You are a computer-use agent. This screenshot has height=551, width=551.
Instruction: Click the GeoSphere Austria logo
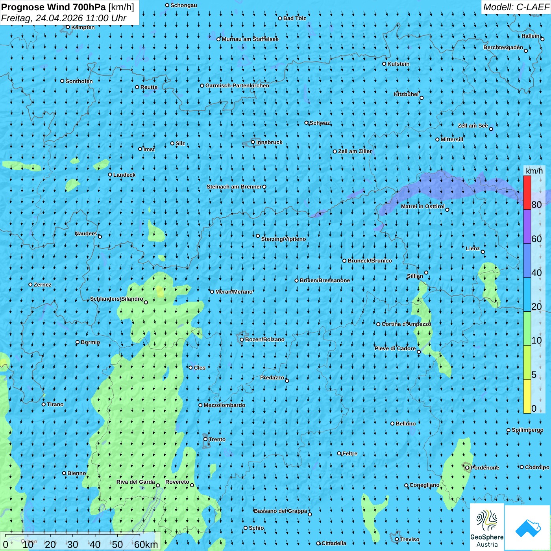487,527
